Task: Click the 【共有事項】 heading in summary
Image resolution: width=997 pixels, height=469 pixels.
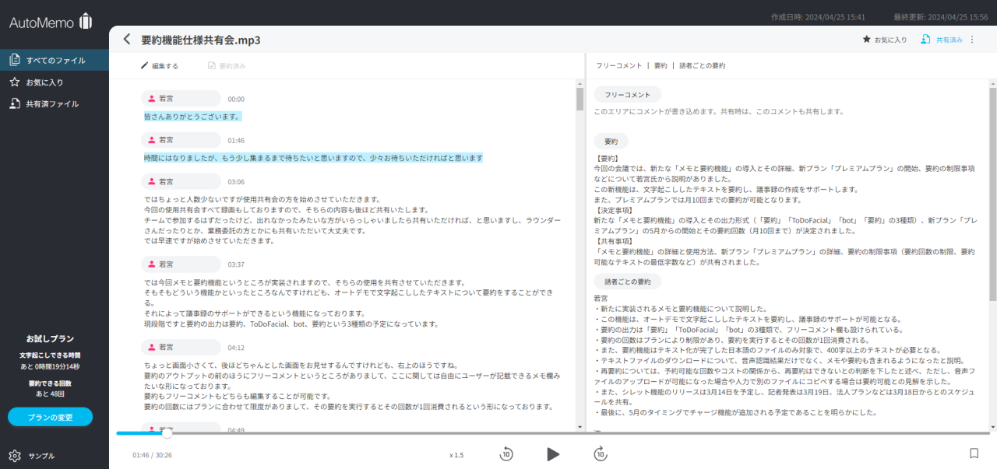Action: [613, 241]
